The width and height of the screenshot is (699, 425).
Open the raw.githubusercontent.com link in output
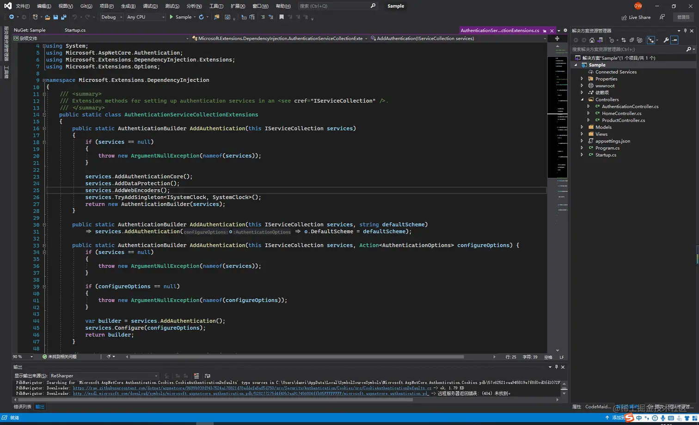[252, 388]
